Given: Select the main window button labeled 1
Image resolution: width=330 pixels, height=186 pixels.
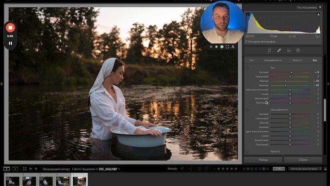Looking at the screenshot, I should [7, 169].
